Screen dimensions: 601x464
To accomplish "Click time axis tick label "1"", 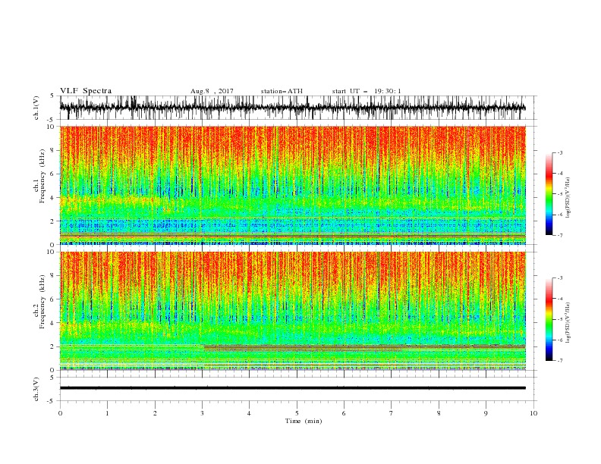I will 107,413.
